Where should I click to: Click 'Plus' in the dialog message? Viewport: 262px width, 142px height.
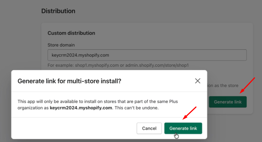tap(173, 101)
